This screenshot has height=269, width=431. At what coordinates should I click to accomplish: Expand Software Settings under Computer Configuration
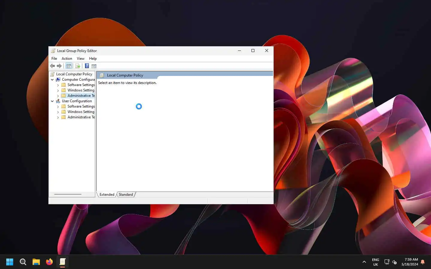point(58,85)
